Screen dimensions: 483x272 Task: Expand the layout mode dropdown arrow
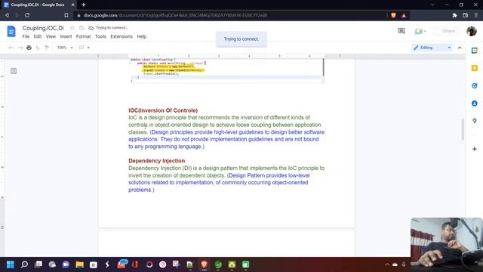click(88, 48)
